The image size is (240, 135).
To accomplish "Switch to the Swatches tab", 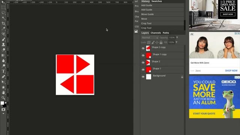I will click(x=156, y=1).
